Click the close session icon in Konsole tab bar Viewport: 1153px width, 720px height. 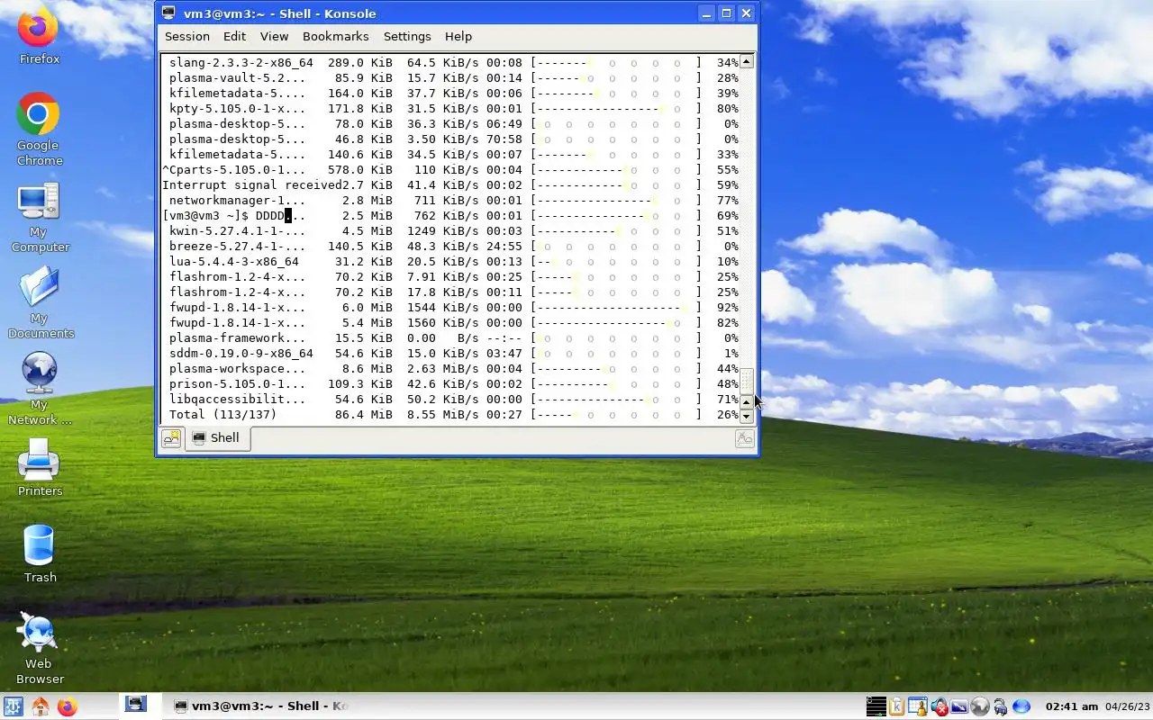point(744,438)
